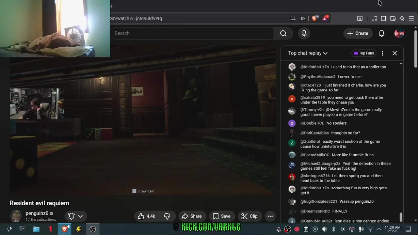Viewport: 418px width, 235px height.
Task: Open the chat options three-dot menu
Action: click(x=382, y=53)
